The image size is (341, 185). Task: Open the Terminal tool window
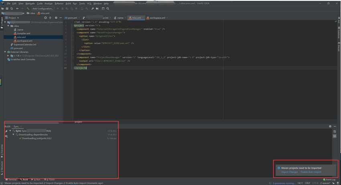(11, 179)
